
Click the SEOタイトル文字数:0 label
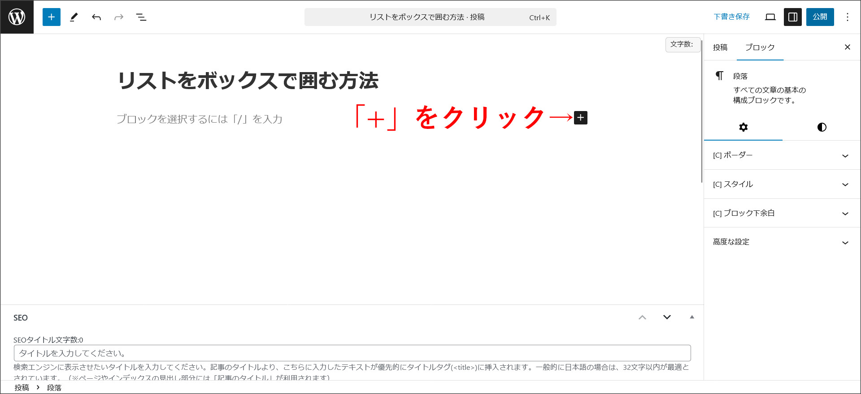pyautogui.click(x=48, y=340)
